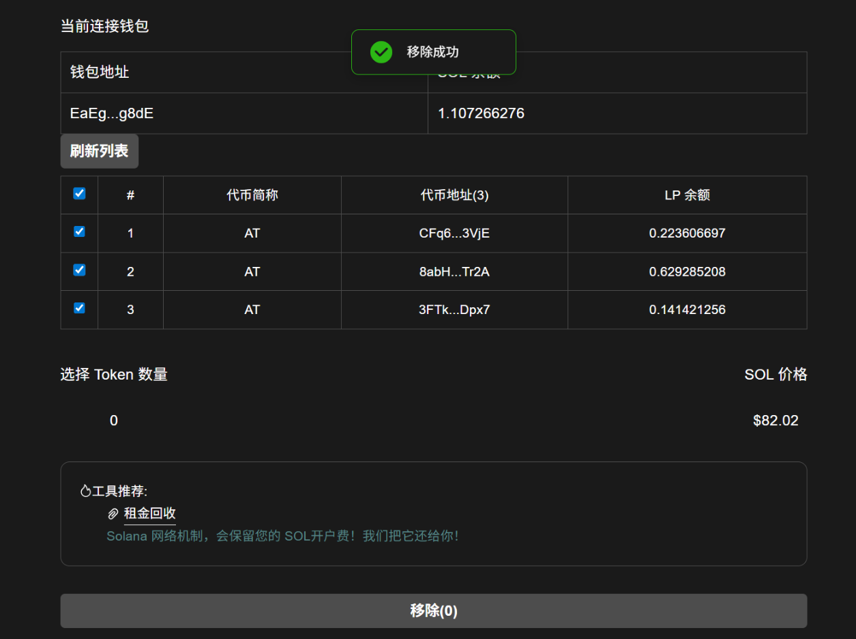Click the 代币地址(3) column header
856x639 pixels.
tap(454, 194)
